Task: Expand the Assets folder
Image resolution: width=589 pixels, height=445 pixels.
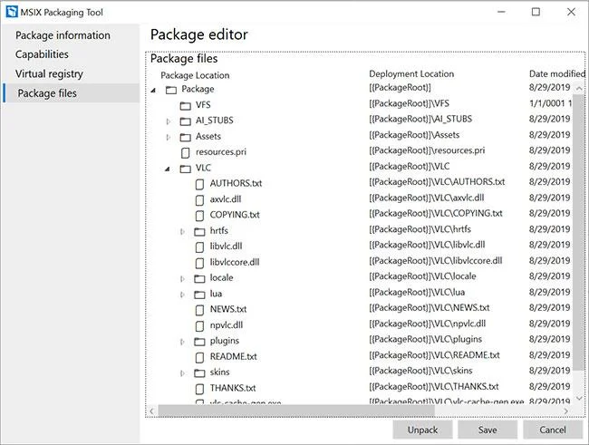Action: coord(169,137)
